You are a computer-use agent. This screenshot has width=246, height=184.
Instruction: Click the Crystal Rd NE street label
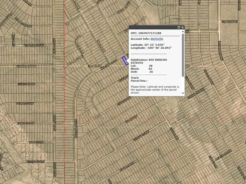click(229, 22)
